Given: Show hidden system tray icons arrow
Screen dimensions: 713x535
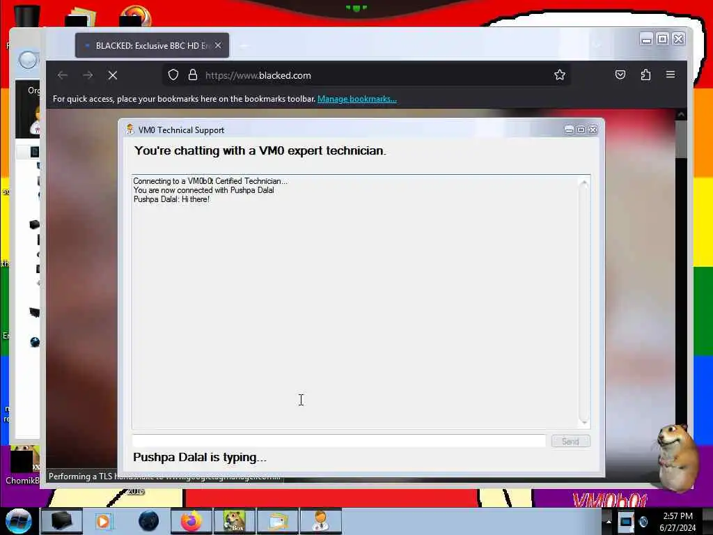Looking at the screenshot, I should click(x=609, y=522).
